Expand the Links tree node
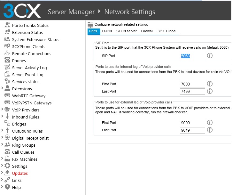 (x=2, y=180)
